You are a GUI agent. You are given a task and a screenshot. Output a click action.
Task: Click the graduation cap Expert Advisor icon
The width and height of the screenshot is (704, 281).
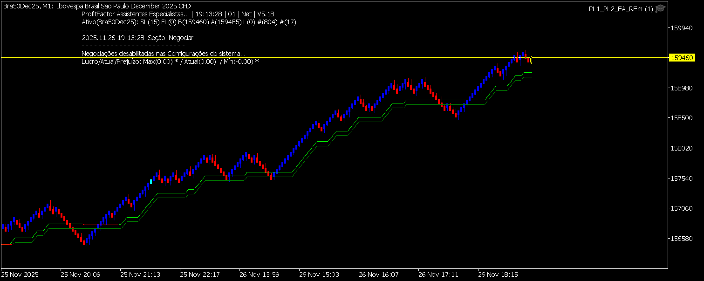coord(660,9)
